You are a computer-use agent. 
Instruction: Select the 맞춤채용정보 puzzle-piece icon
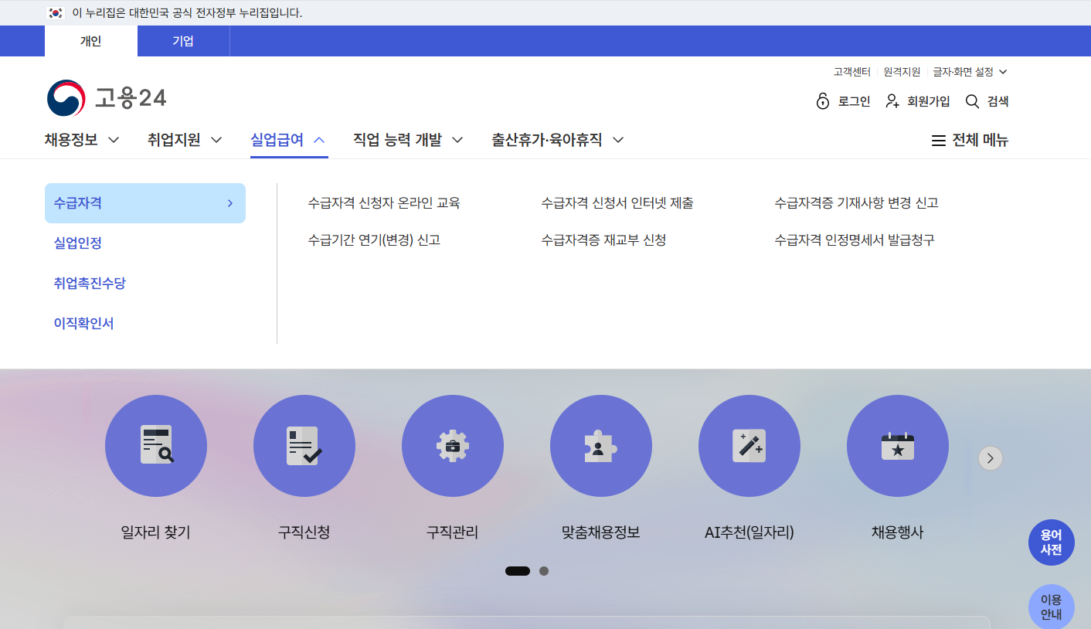[601, 446]
